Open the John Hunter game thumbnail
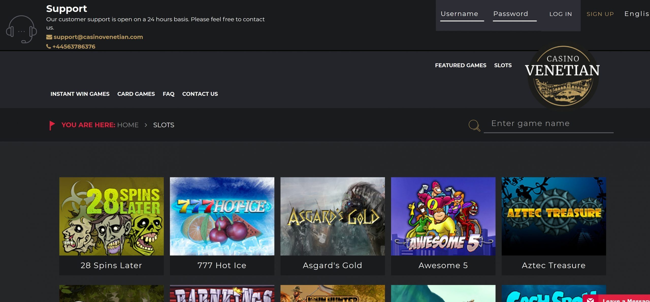The height and width of the screenshot is (302, 650). tap(333, 293)
